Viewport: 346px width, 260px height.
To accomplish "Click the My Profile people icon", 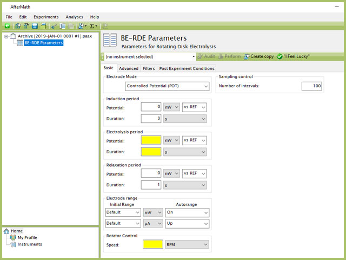I will (13, 238).
